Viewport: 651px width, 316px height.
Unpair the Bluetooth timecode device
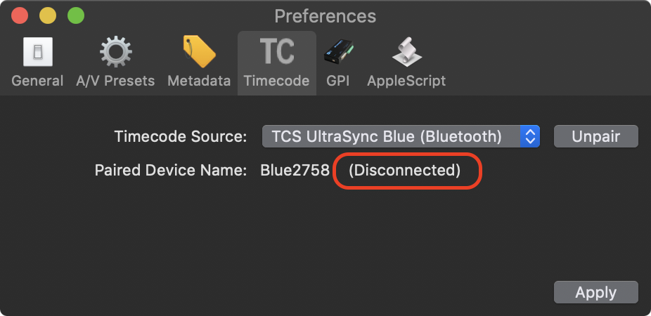pyautogui.click(x=595, y=136)
